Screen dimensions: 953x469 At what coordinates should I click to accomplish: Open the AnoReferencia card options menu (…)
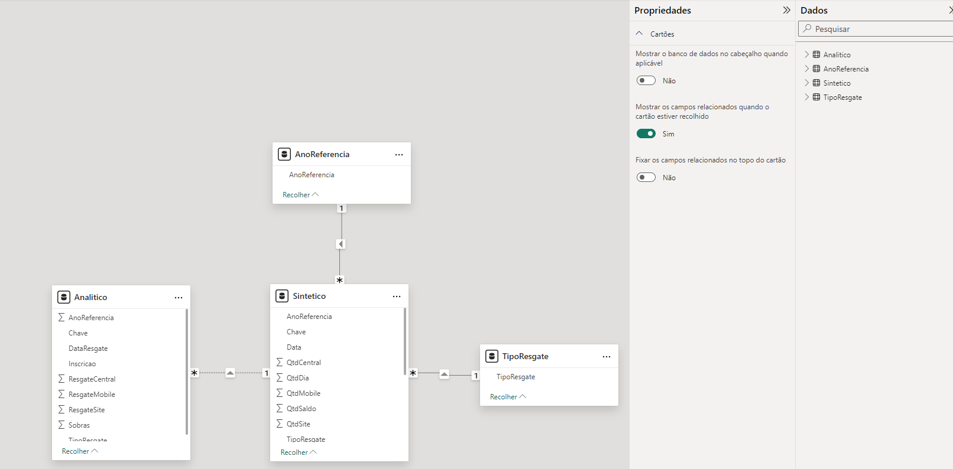399,155
